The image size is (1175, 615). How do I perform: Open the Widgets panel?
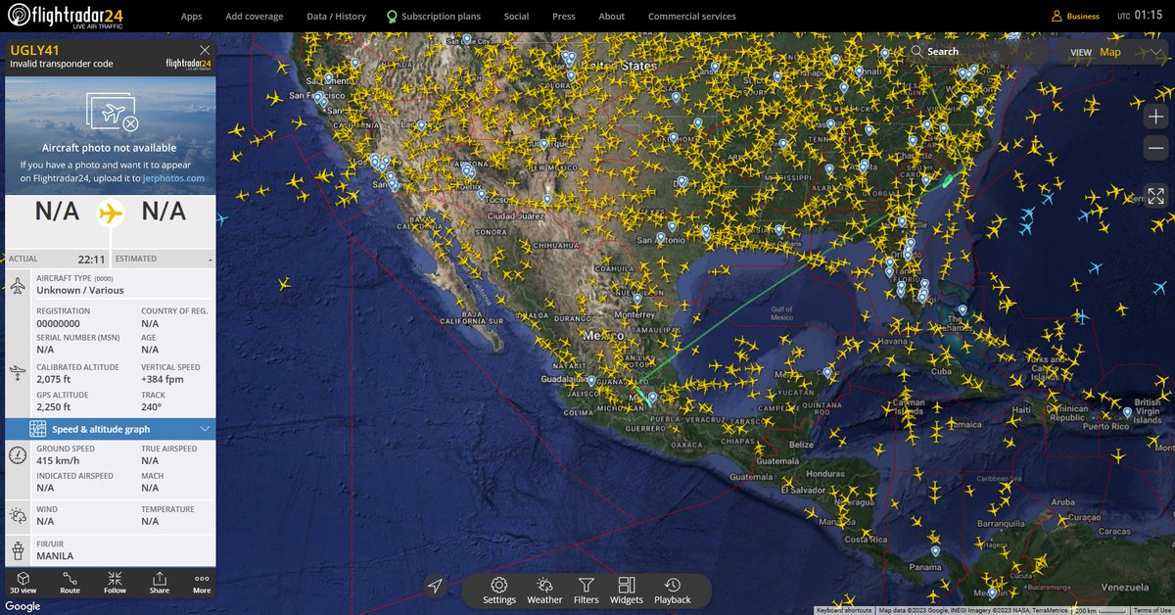pos(627,591)
